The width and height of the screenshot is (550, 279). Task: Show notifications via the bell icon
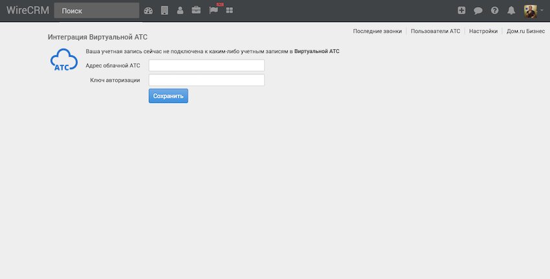(x=511, y=10)
